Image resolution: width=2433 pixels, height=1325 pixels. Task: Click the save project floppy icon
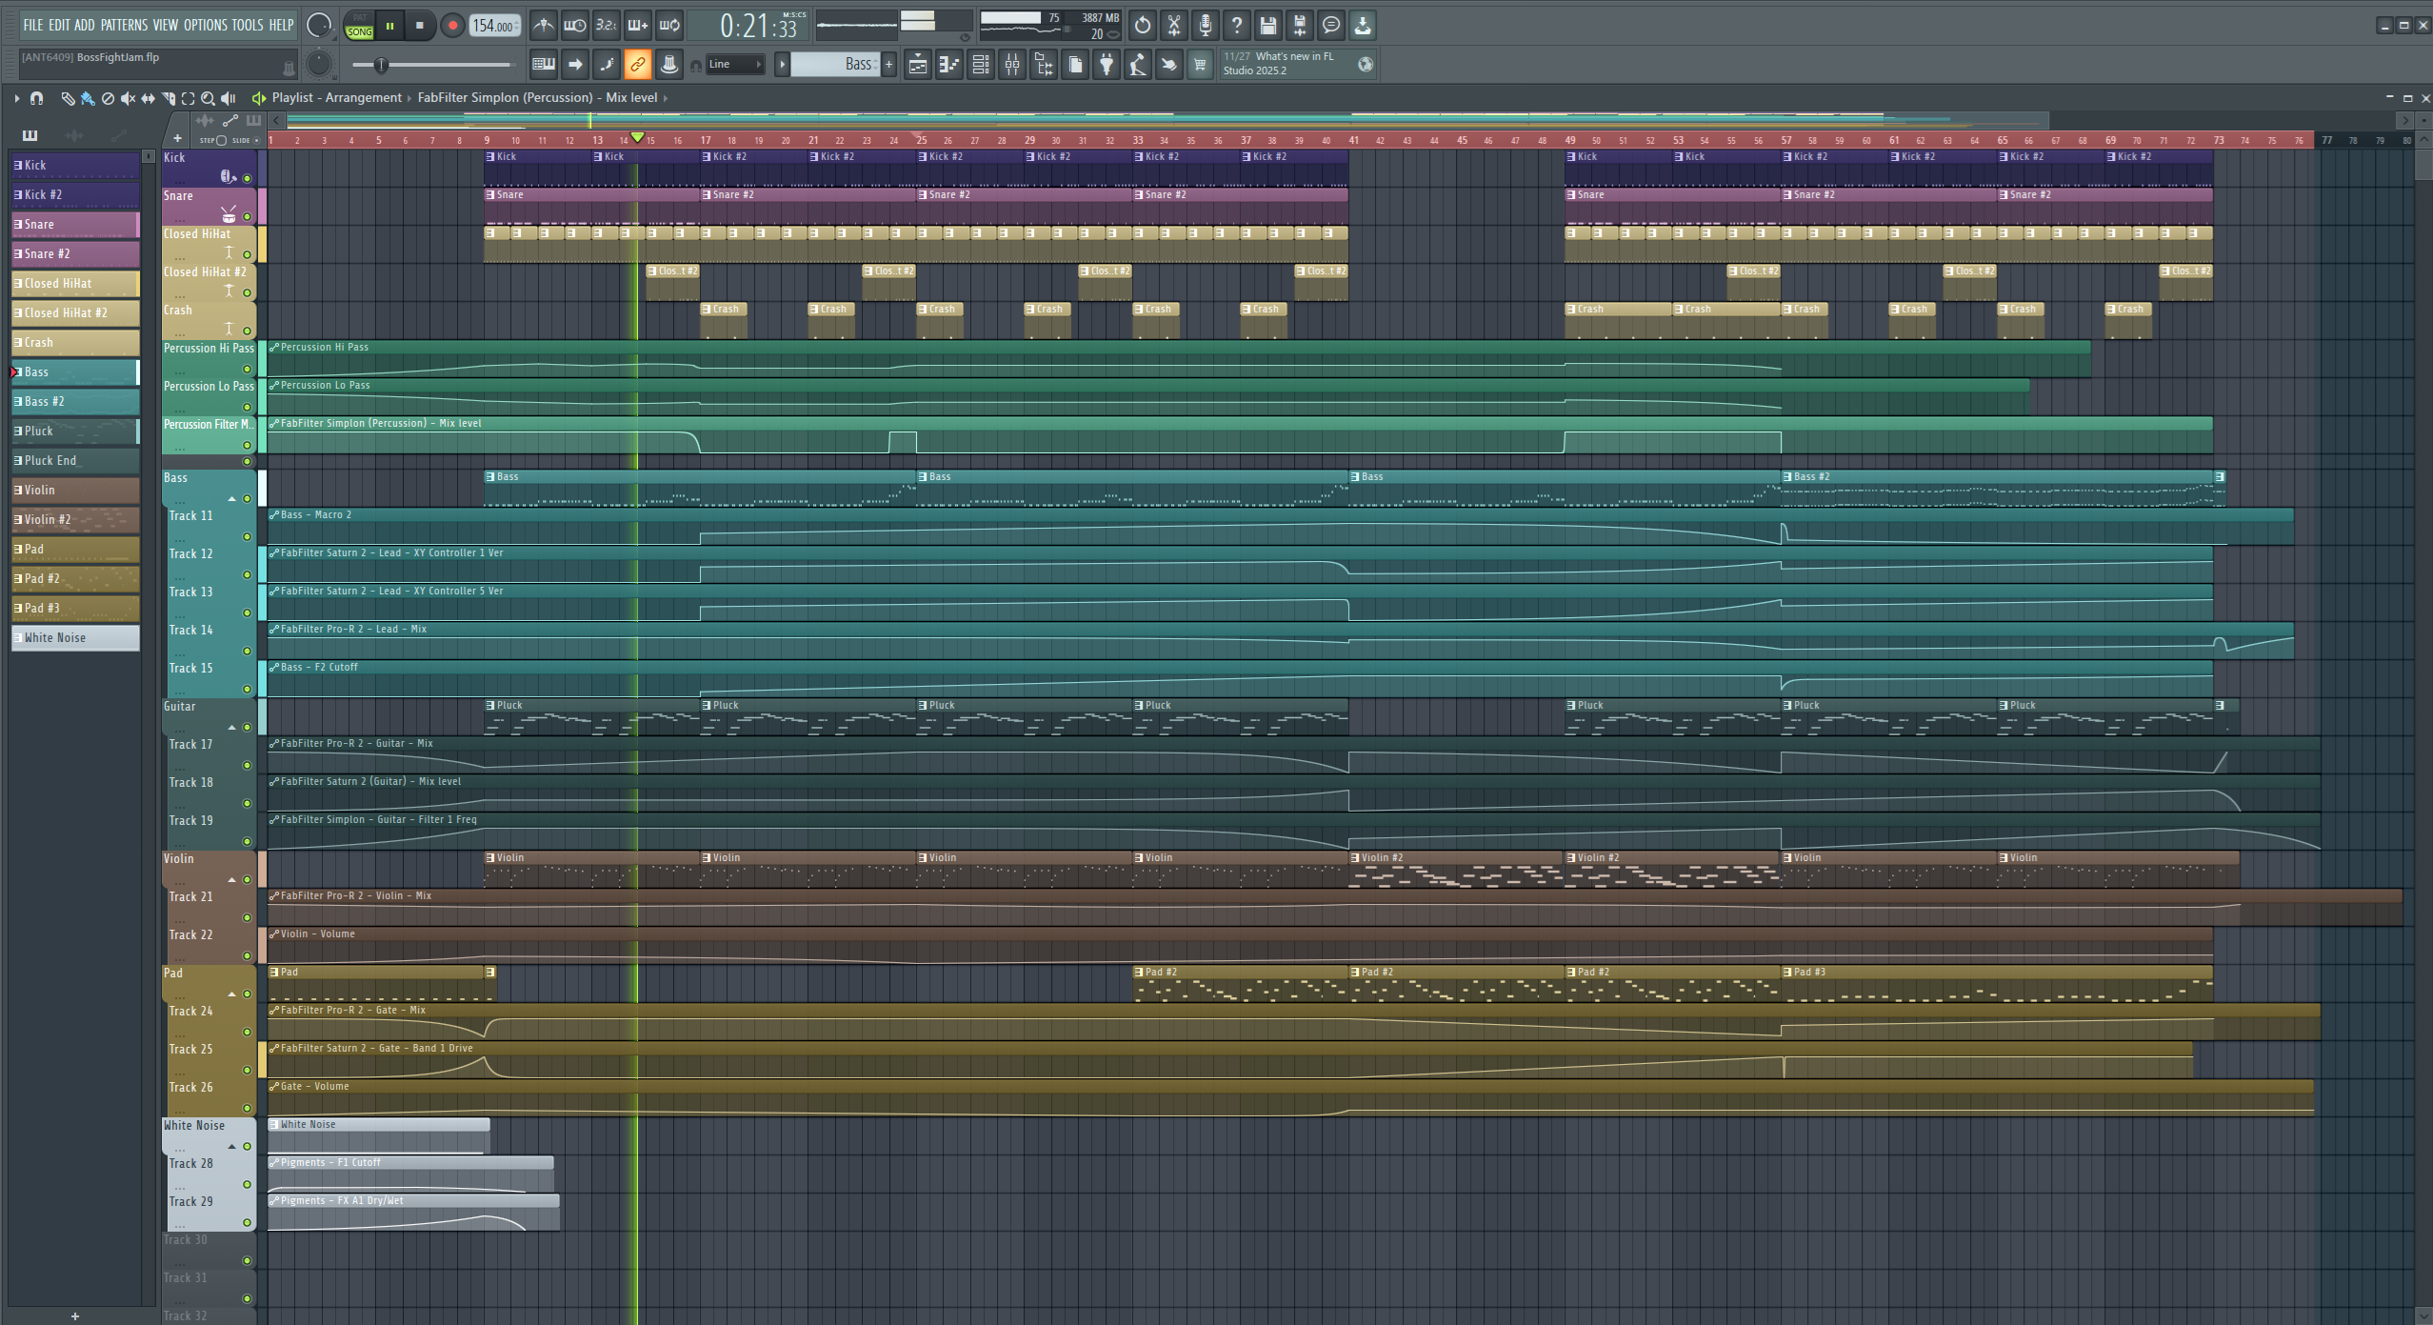1267,26
